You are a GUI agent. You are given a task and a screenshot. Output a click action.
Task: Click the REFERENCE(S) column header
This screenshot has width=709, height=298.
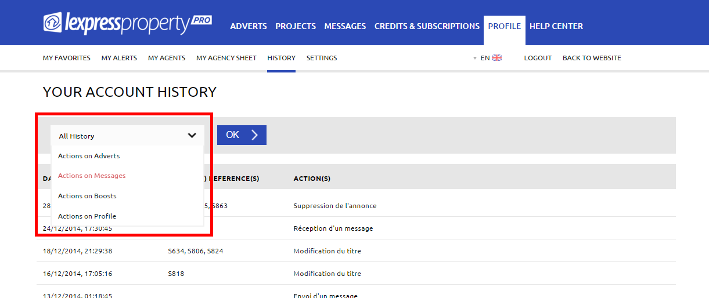coord(233,179)
